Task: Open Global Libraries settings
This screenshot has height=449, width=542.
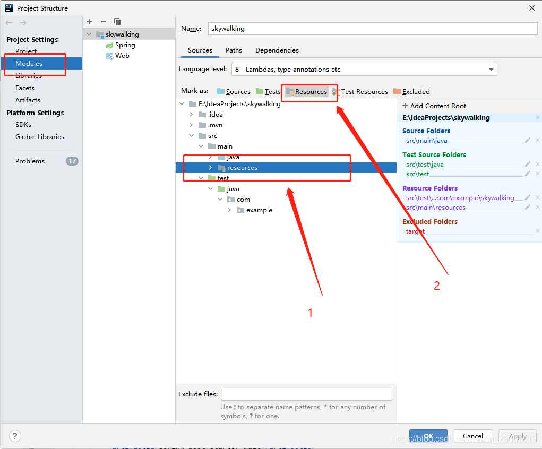Action: click(x=40, y=137)
